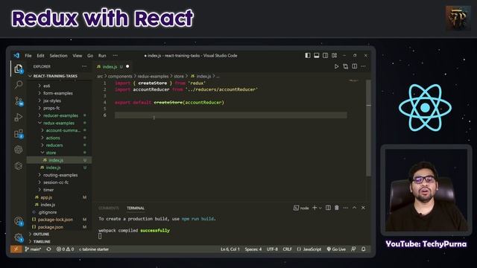Open the Accounts icon in activity bar

pyautogui.click(x=19, y=221)
